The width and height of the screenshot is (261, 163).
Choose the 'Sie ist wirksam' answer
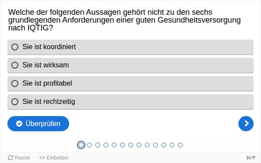(x=130, y=65)
